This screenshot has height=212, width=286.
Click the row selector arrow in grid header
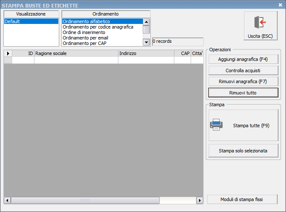(8, 53)
